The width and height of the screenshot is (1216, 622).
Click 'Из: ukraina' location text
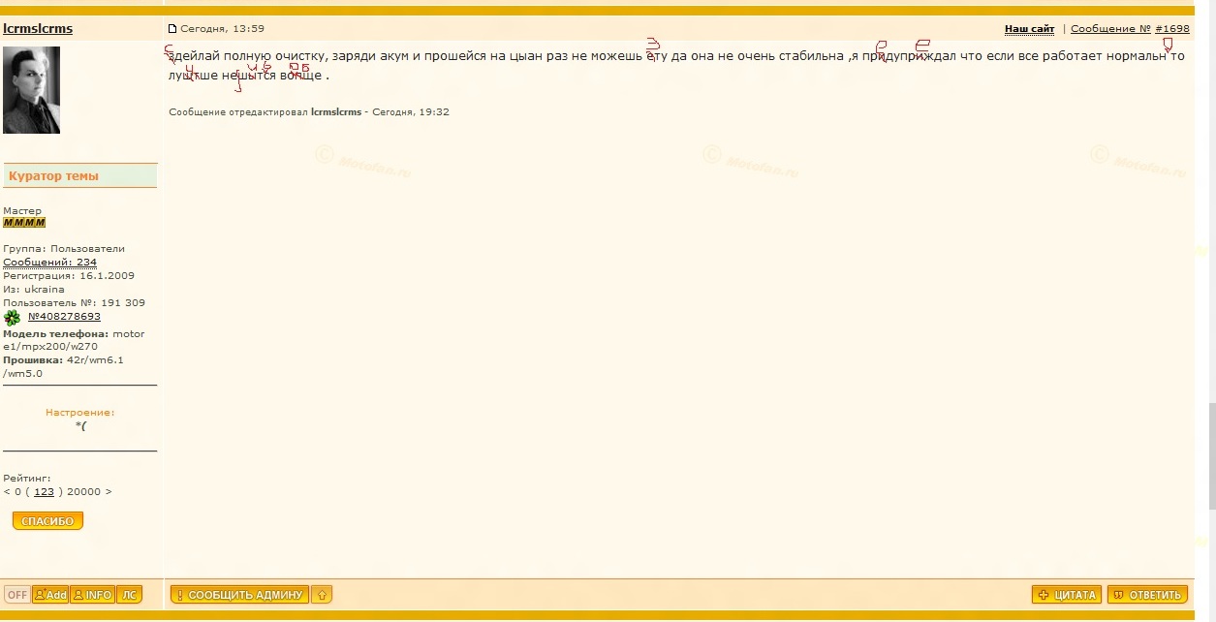click(x=34, y=290)
